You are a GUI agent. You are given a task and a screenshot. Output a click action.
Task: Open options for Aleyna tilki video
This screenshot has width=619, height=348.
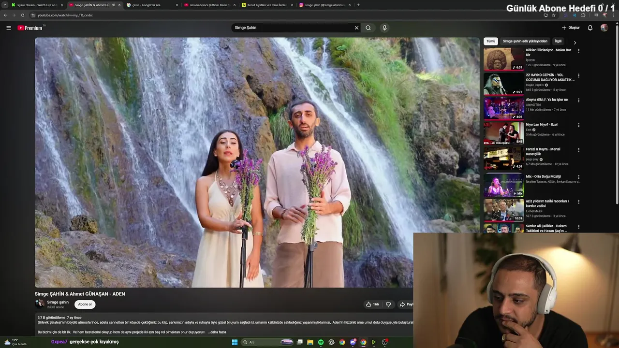point(578,100)
